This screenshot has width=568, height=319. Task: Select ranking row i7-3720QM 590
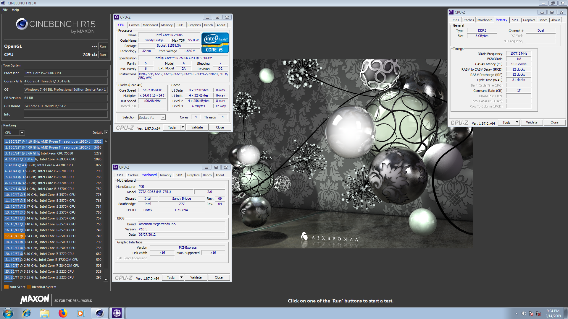pyautogui.click(x=53, y=260)
